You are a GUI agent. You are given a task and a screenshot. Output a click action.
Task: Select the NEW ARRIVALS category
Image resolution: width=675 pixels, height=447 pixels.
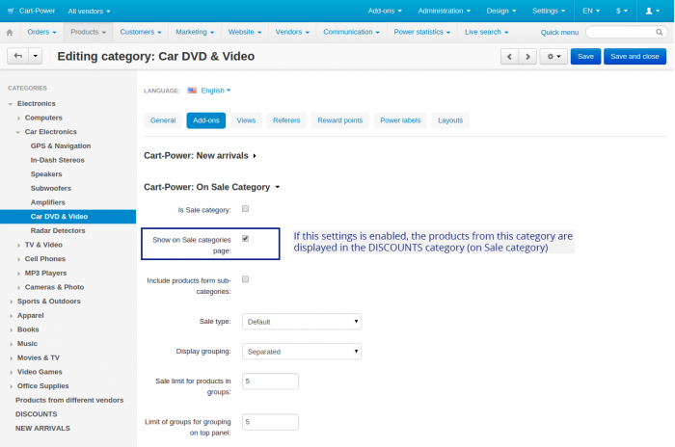(42, 429)
